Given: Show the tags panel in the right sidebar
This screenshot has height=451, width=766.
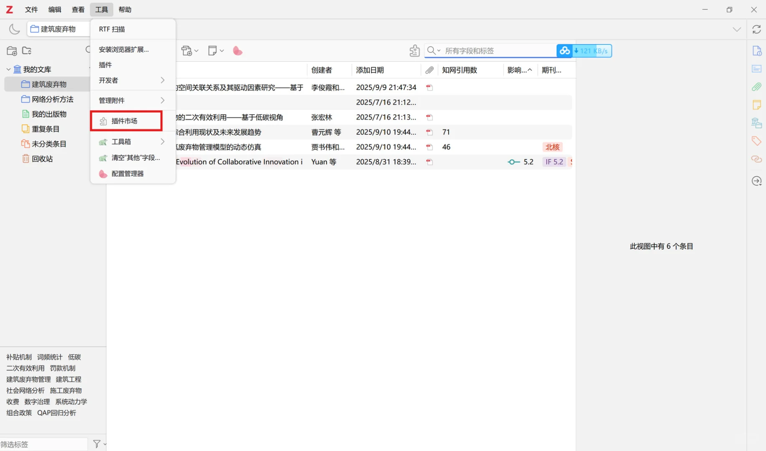Looking at the screenshot, I should click(756, 141).
